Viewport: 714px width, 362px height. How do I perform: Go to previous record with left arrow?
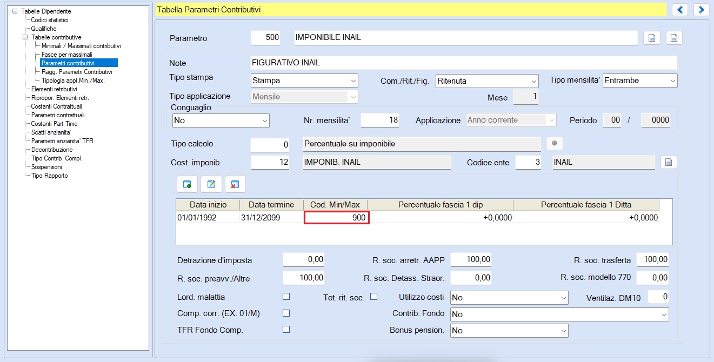pos(680,10)
